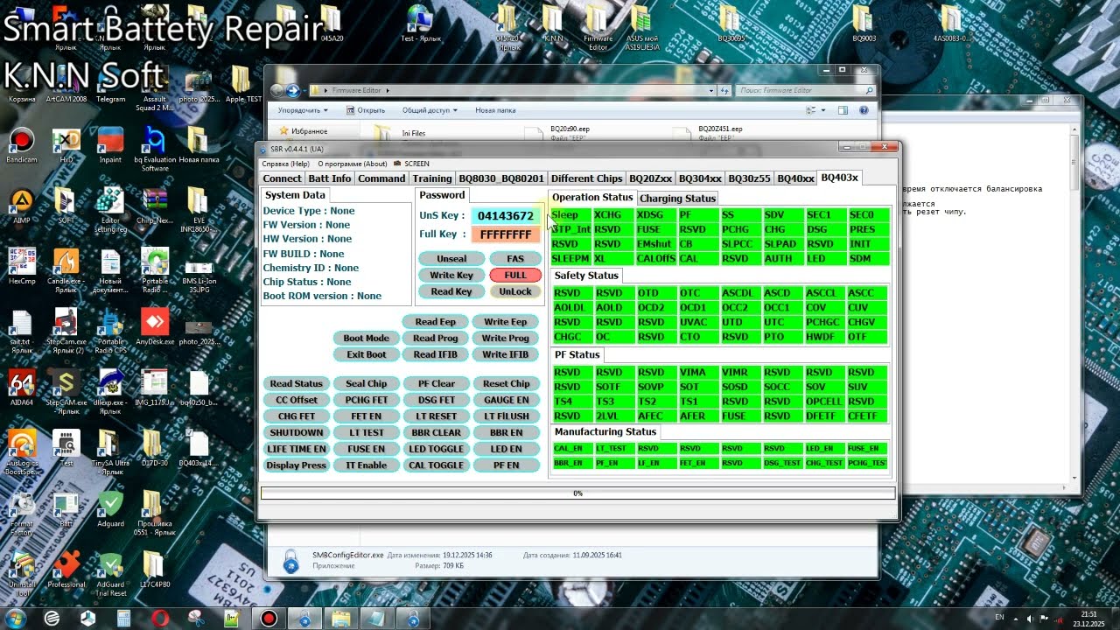Select the Adguard desktop icon
The width and height of the screenshot is (1120, 630).
click(111, 509)
